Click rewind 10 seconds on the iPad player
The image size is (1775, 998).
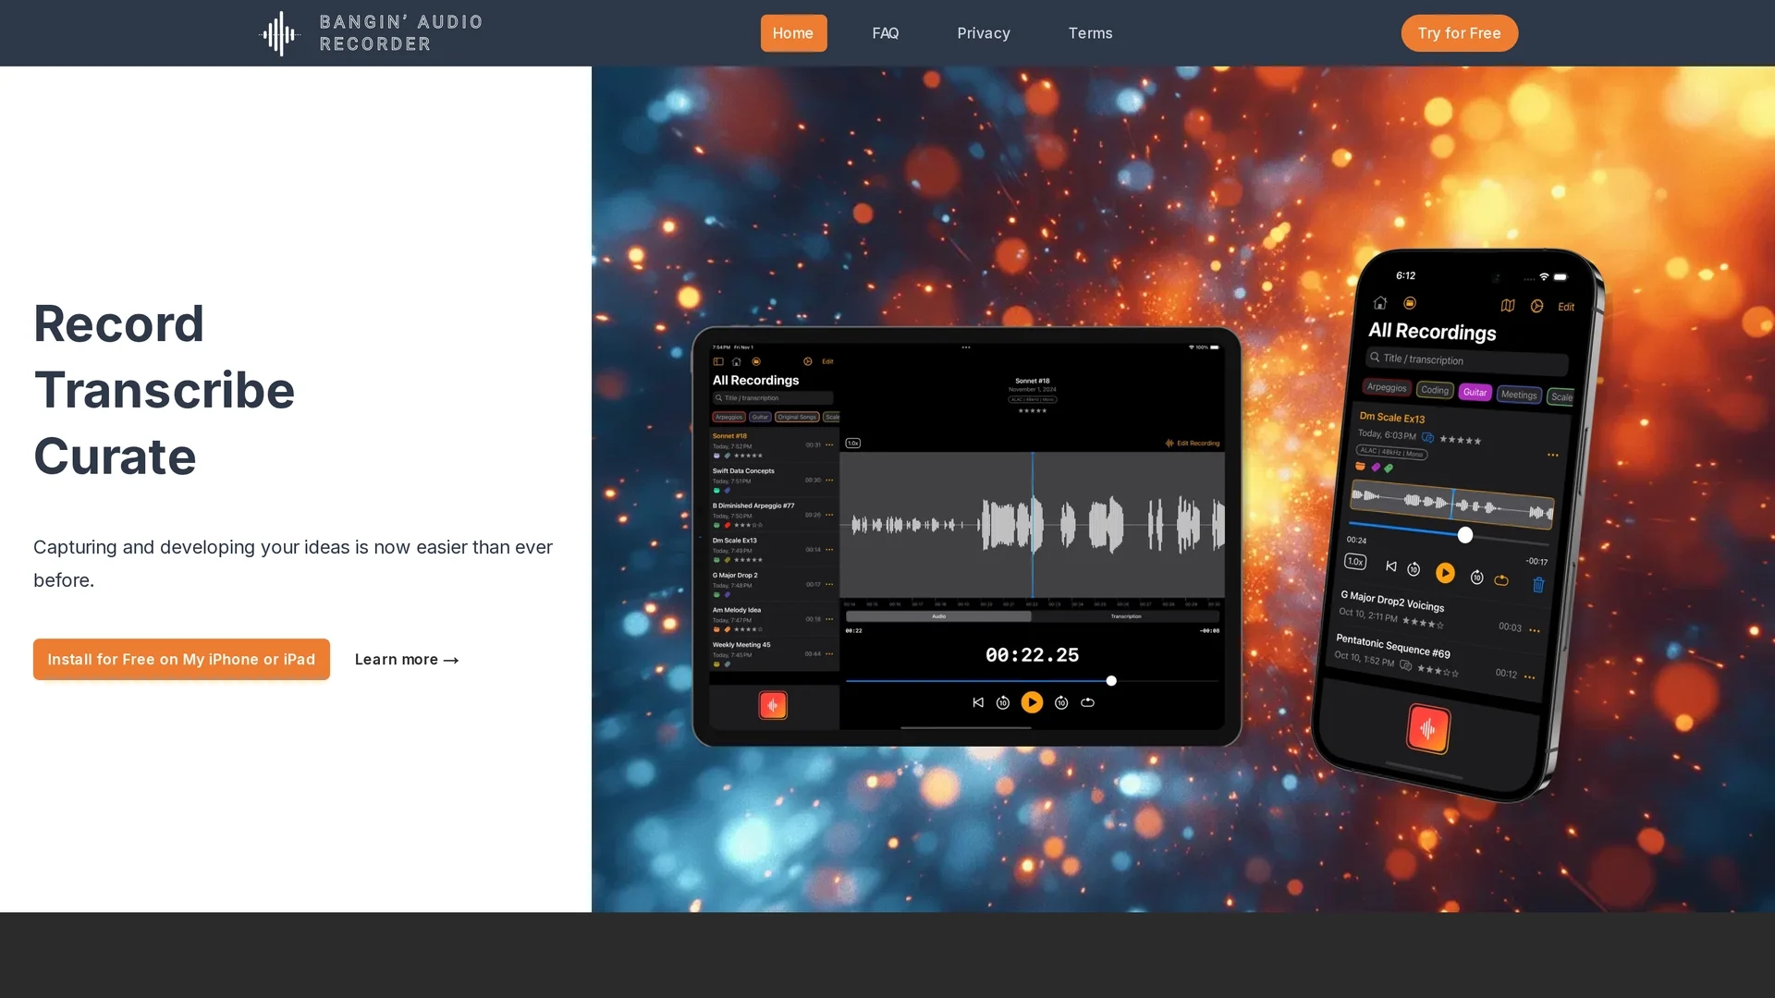(1003, 703)
